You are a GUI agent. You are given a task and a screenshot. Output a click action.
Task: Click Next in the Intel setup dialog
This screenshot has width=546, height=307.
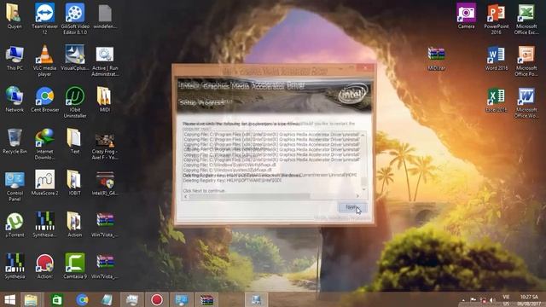tap(352, 207)
